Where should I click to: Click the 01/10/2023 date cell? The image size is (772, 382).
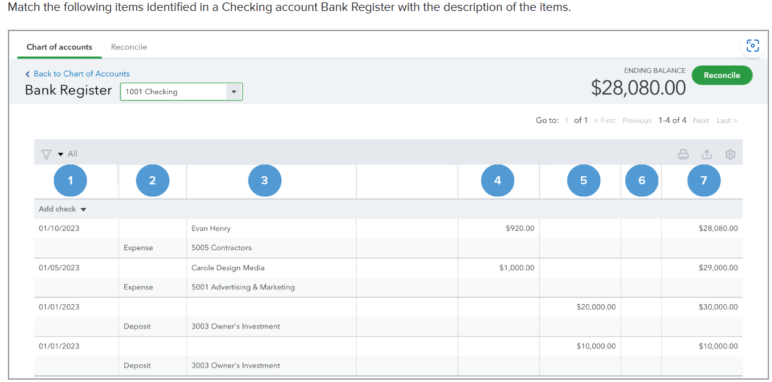coord(59,229)
